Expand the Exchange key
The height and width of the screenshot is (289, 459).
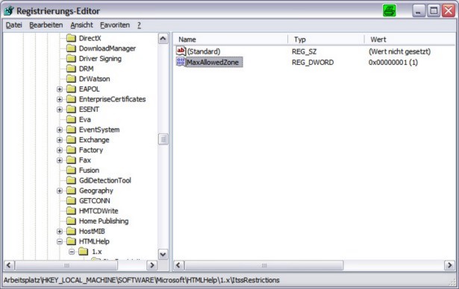point(60,140)
